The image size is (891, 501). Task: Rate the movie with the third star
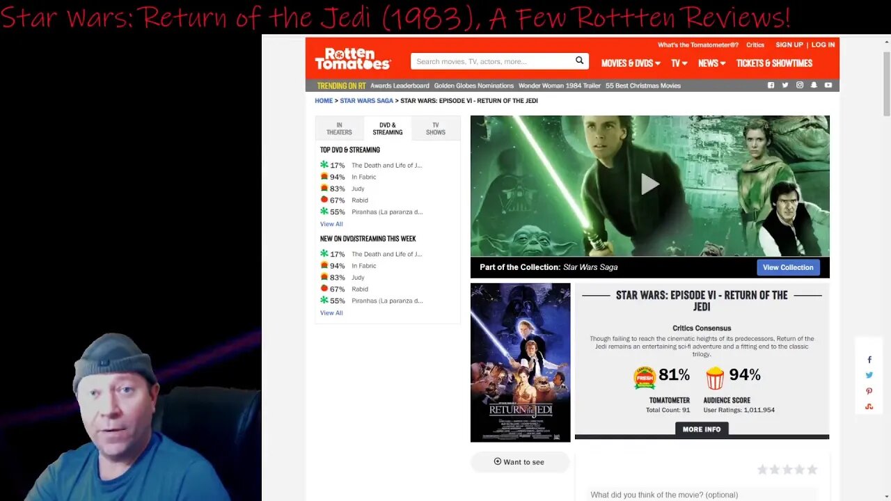pyautogui.click(x=787, y=470)
